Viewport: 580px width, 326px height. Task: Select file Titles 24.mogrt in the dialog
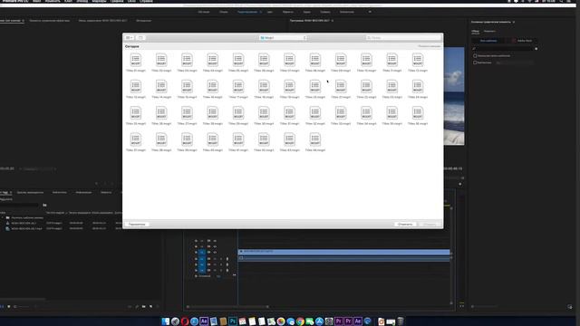[418, 89]
